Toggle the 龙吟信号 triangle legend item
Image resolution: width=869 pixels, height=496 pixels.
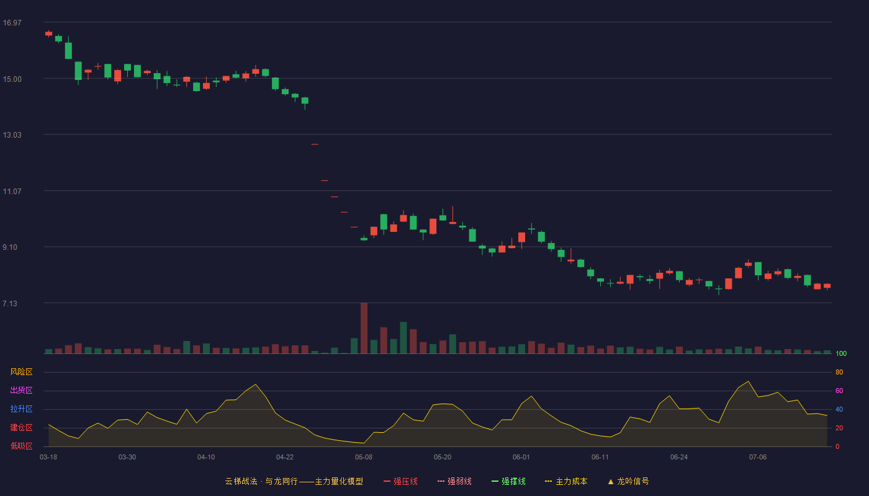click(628, 481)
